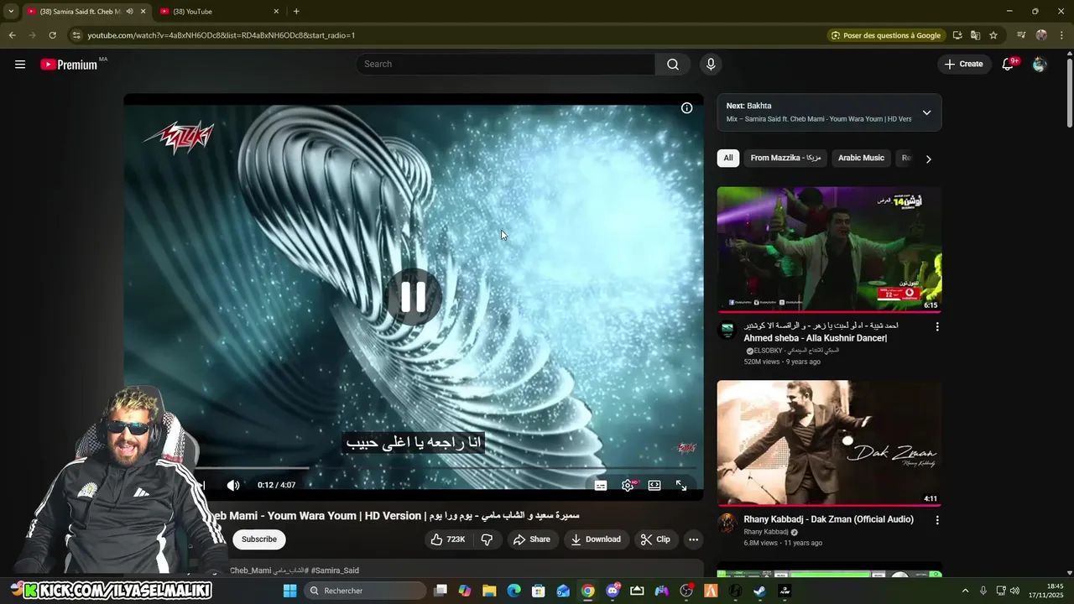View site information icon in address bar
Viewport: 1074px width, 604px height.
[x=76, y=35]
